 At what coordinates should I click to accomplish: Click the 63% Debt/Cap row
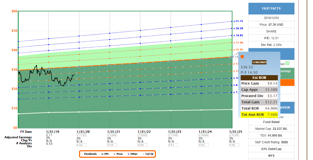tap(271, 149)
